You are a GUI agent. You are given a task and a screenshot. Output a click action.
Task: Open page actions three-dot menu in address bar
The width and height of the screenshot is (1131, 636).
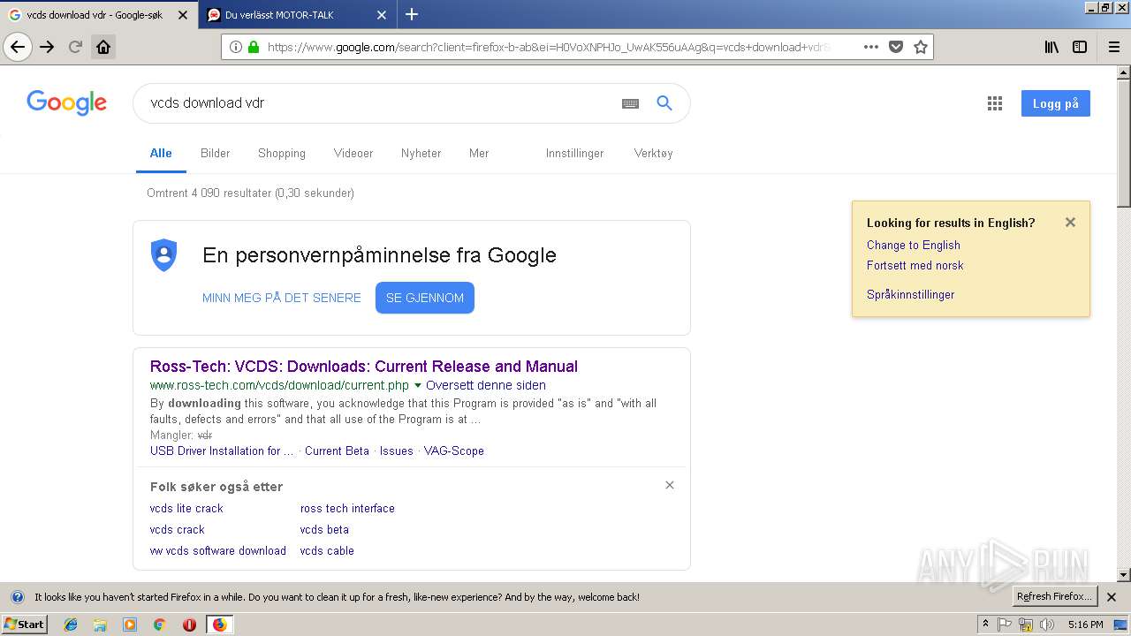click(871, 47)
